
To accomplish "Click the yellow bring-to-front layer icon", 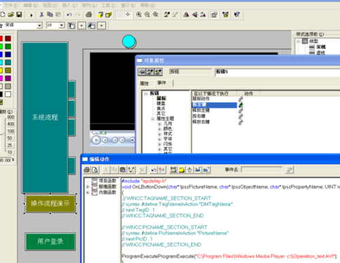I will click(x=100, y=15).
